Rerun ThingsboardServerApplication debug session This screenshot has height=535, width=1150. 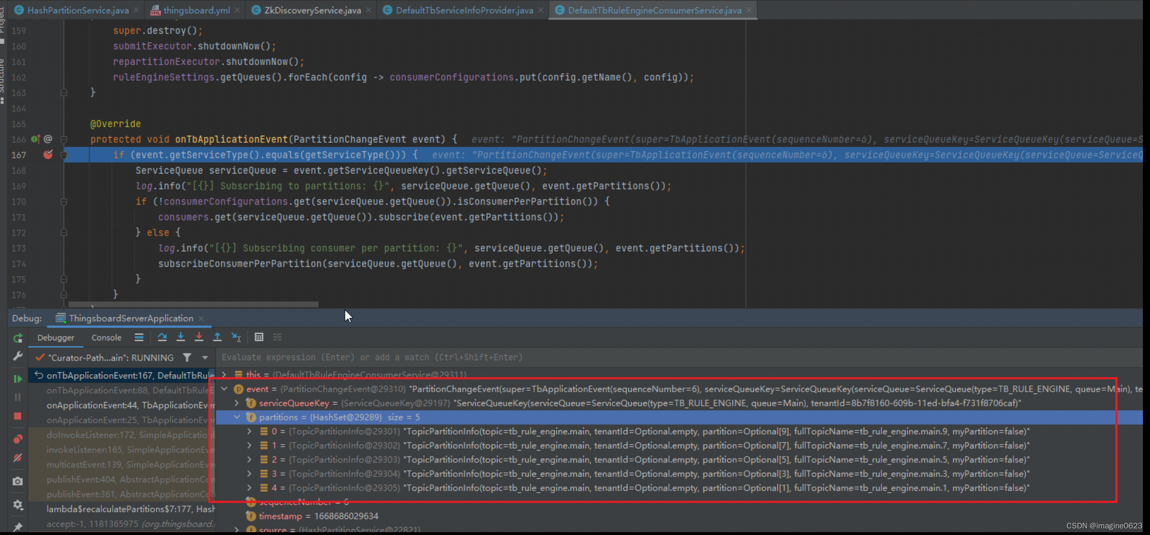click(18, 338)
